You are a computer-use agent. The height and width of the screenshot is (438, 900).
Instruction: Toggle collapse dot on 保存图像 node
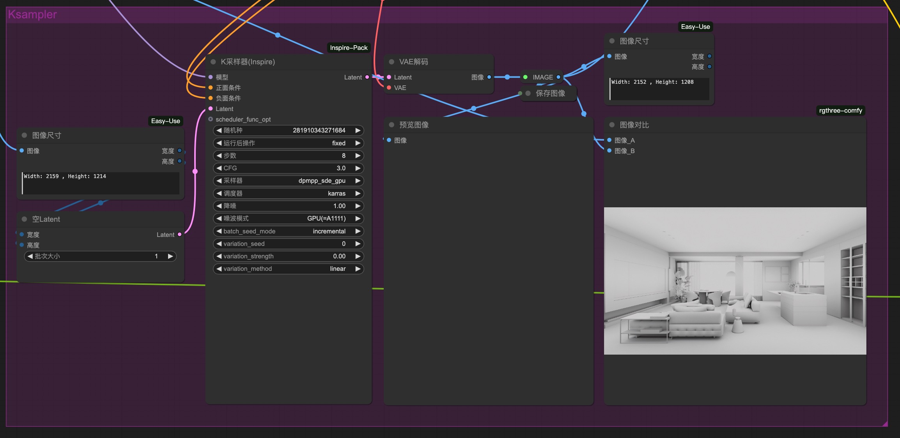[x=528, y=94]
